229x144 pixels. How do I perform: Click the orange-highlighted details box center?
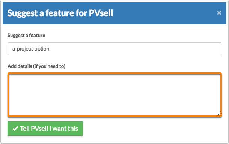point(114,95)
